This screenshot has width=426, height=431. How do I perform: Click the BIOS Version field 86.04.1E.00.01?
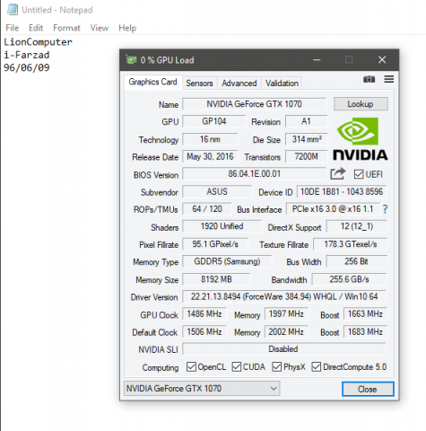[255, 174]
